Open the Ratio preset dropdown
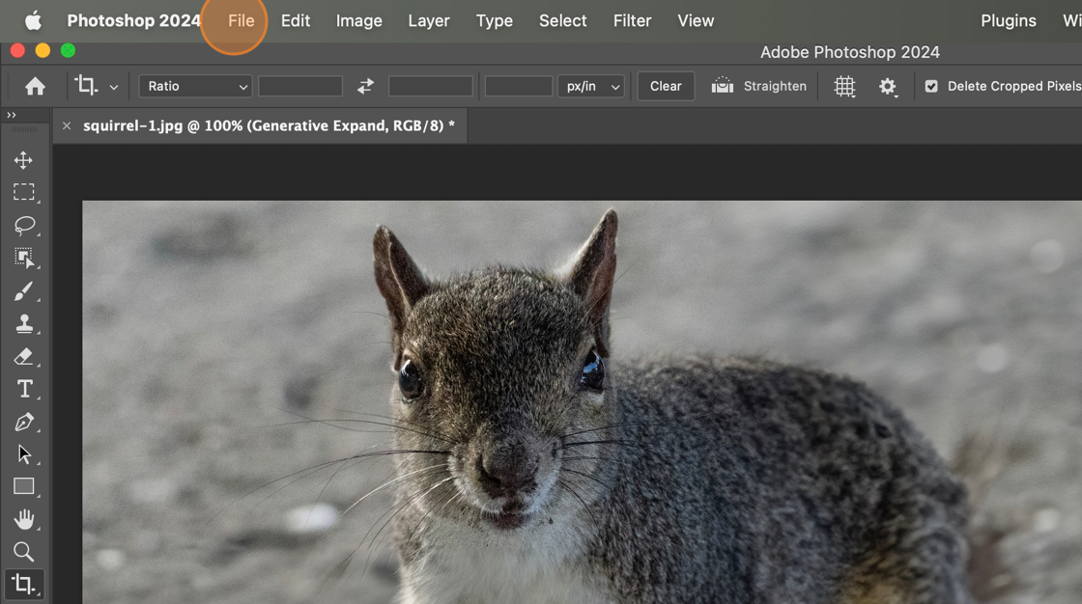This screenshot has height=604, width=1082. 195,86
